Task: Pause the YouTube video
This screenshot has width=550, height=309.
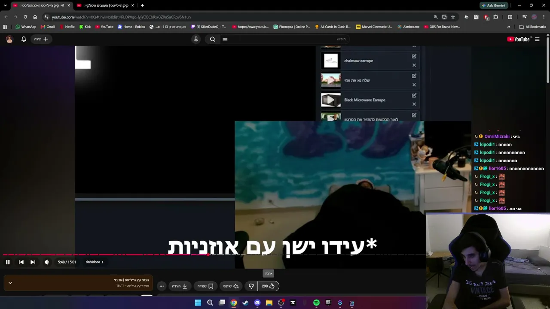Action: tap(8, 262)
